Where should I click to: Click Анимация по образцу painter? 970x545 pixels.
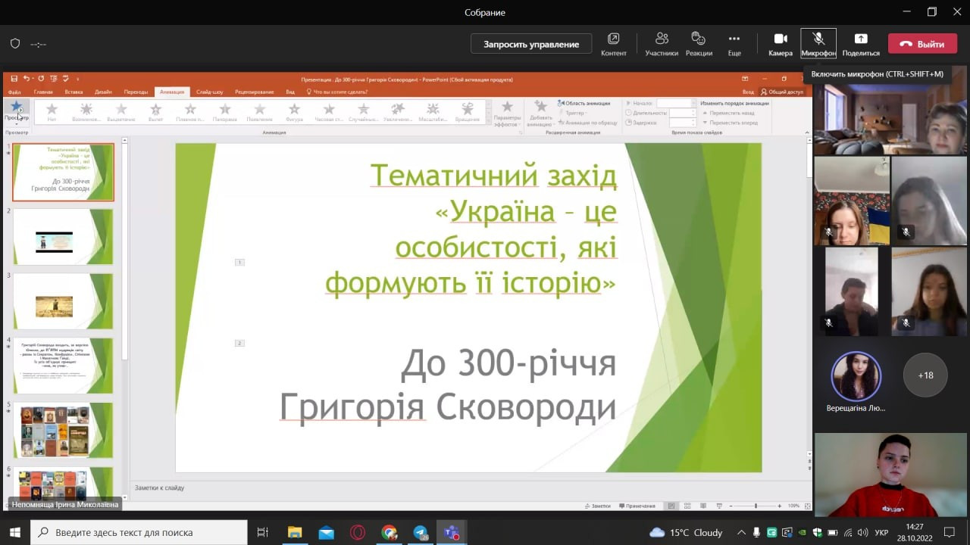[588, 123]
